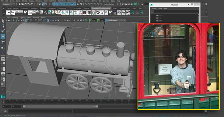The width and height of the screenshot is (224, 117).
Task: Click the 'blend' shelf icon
Action: tap(132, 12)
